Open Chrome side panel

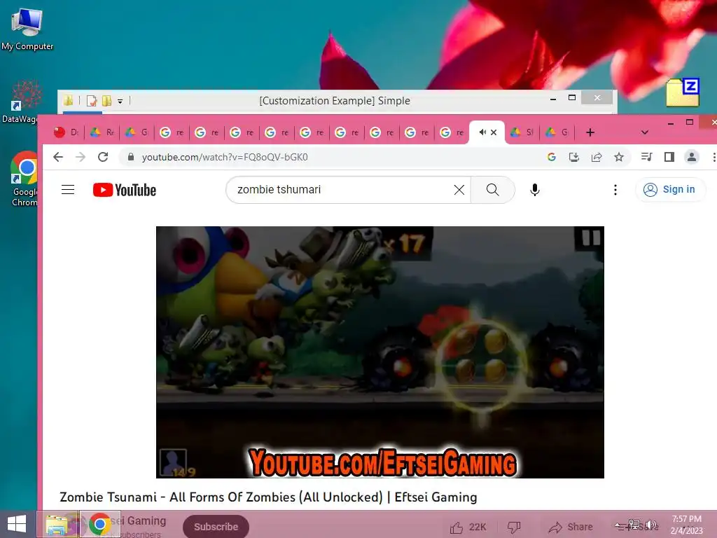coord(669,158)
